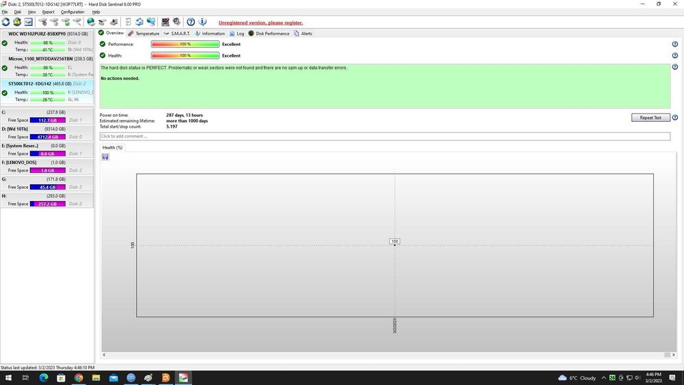This screenshot has width=684, height=385.
Task: Select disk ST500LT012-1DG142
Action: [x=47, y=92]
